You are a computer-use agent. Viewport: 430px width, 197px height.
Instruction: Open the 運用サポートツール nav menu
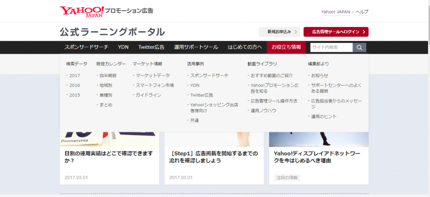point(196,47)
